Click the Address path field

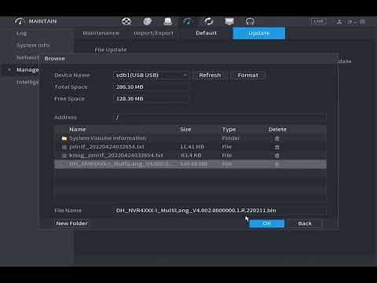coord(220,117)
